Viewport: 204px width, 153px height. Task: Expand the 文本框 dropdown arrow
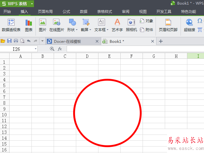pyautogui.click(x=107, y=30)
